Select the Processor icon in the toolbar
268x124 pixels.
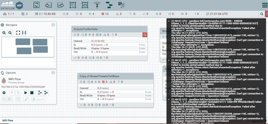pyautogui.click(x=36, y=5)
